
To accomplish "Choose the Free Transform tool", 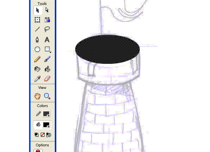I will tap(37, 20).
